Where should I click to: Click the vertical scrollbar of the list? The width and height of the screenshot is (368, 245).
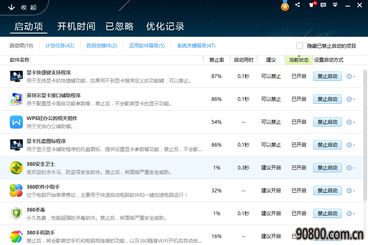[365, 135]
